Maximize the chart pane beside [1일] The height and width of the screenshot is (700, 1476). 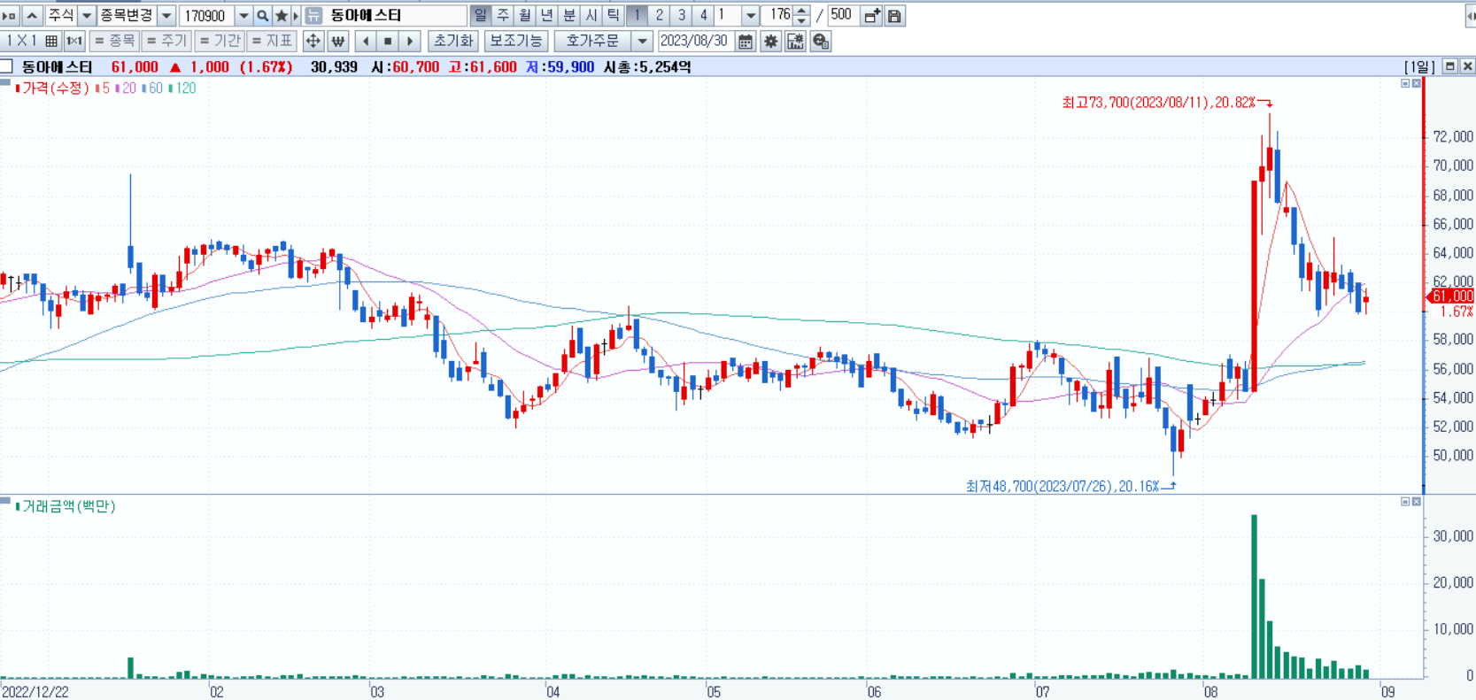coord(1450,66)
